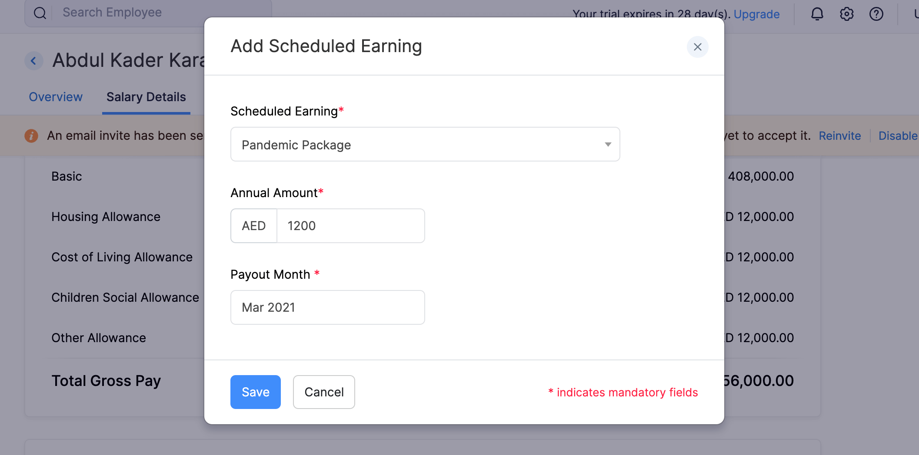Upgrade the trial plan
Screen dimensions: 919x455
click(756, 14)
